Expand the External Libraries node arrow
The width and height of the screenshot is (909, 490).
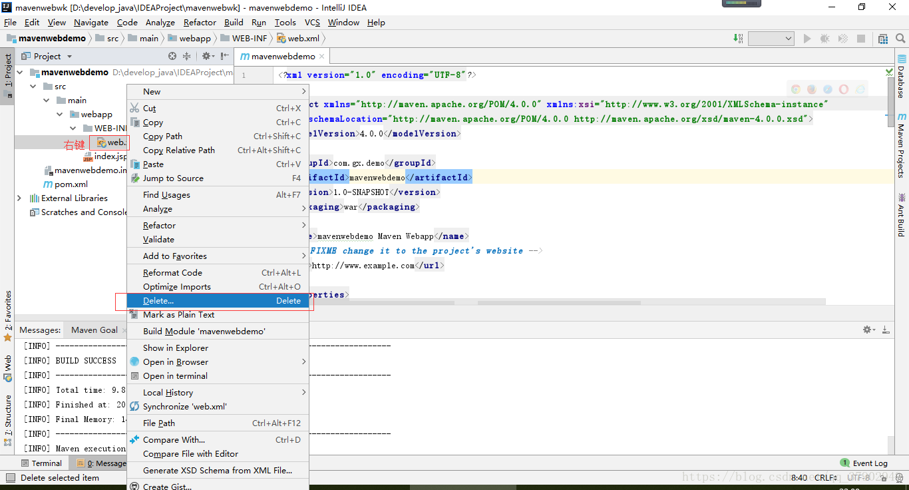point(19,198)
